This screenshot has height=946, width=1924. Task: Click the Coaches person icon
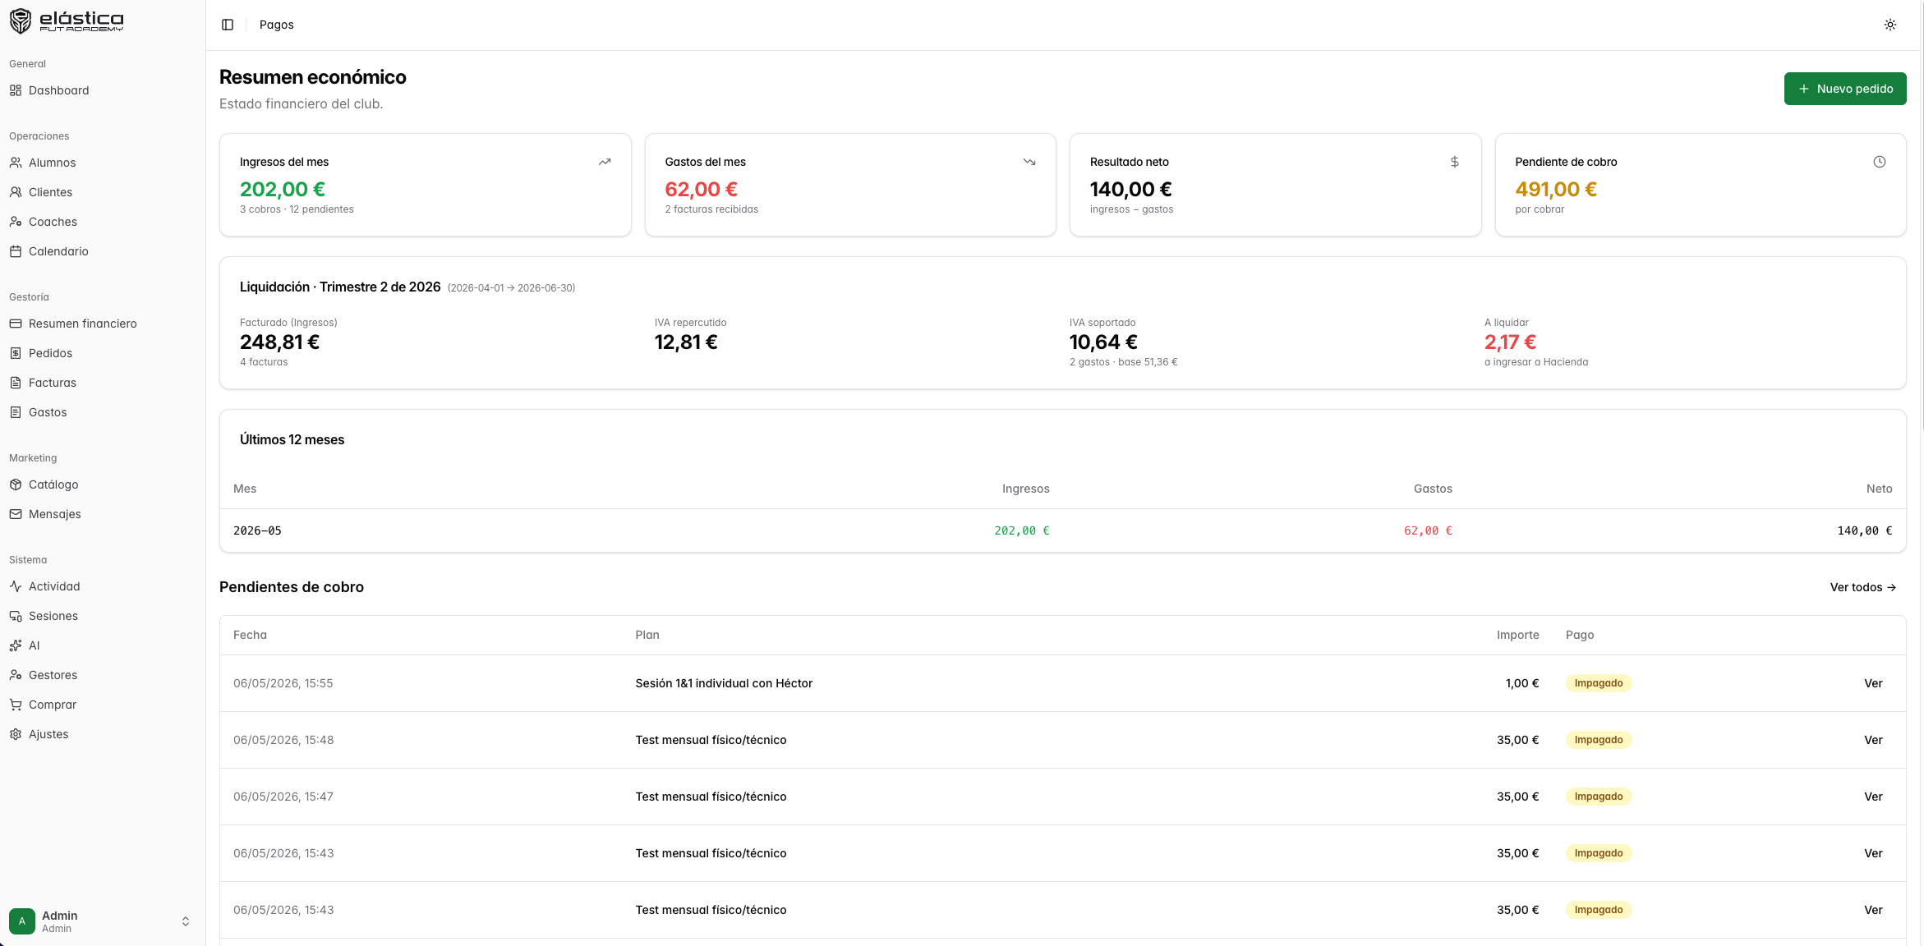[x=16, y=222]
